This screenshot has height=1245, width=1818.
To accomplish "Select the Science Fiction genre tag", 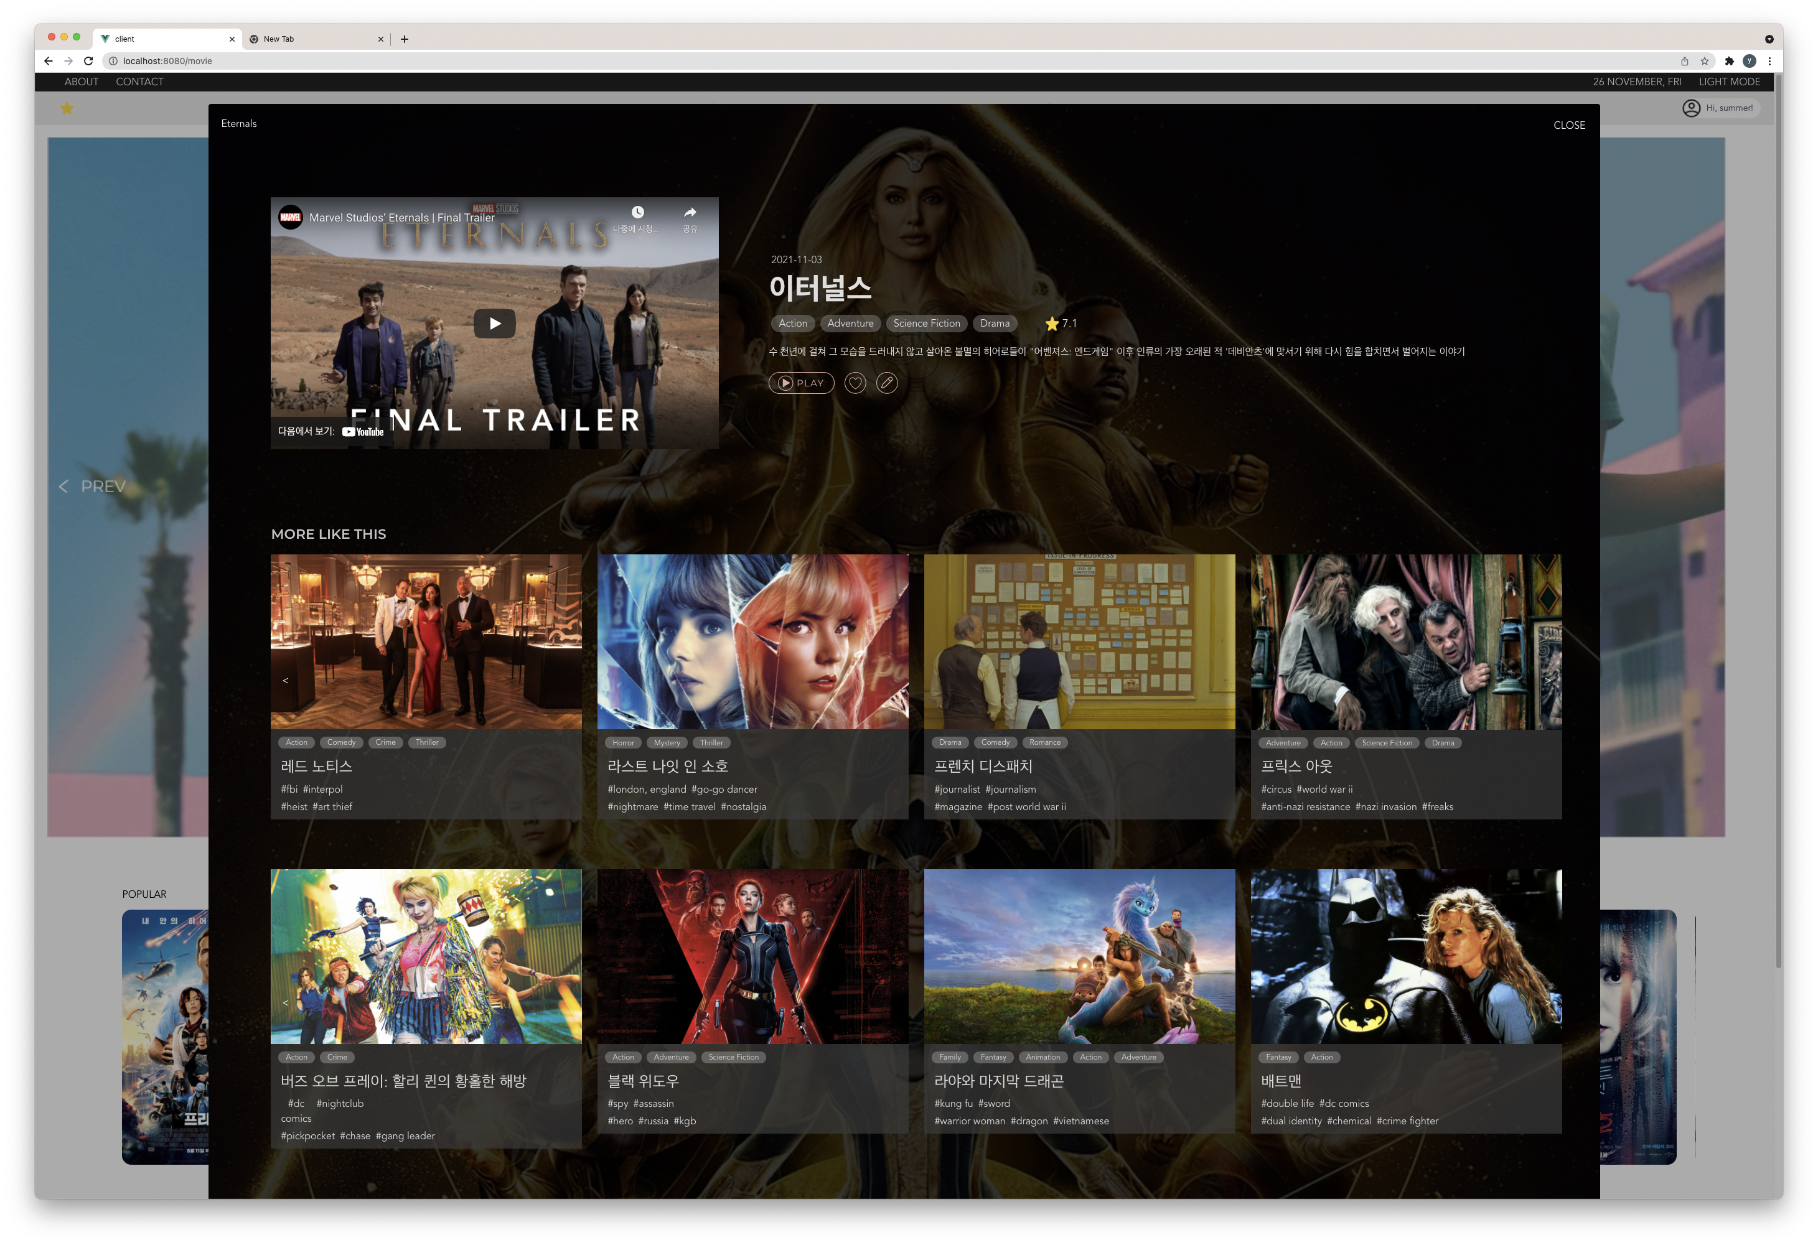I will [x=926, y=323].
